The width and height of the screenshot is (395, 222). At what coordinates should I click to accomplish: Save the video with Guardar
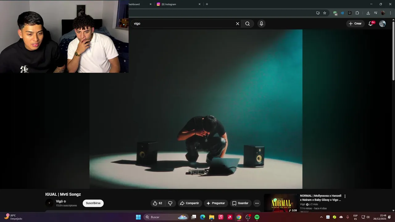[240, 203]
